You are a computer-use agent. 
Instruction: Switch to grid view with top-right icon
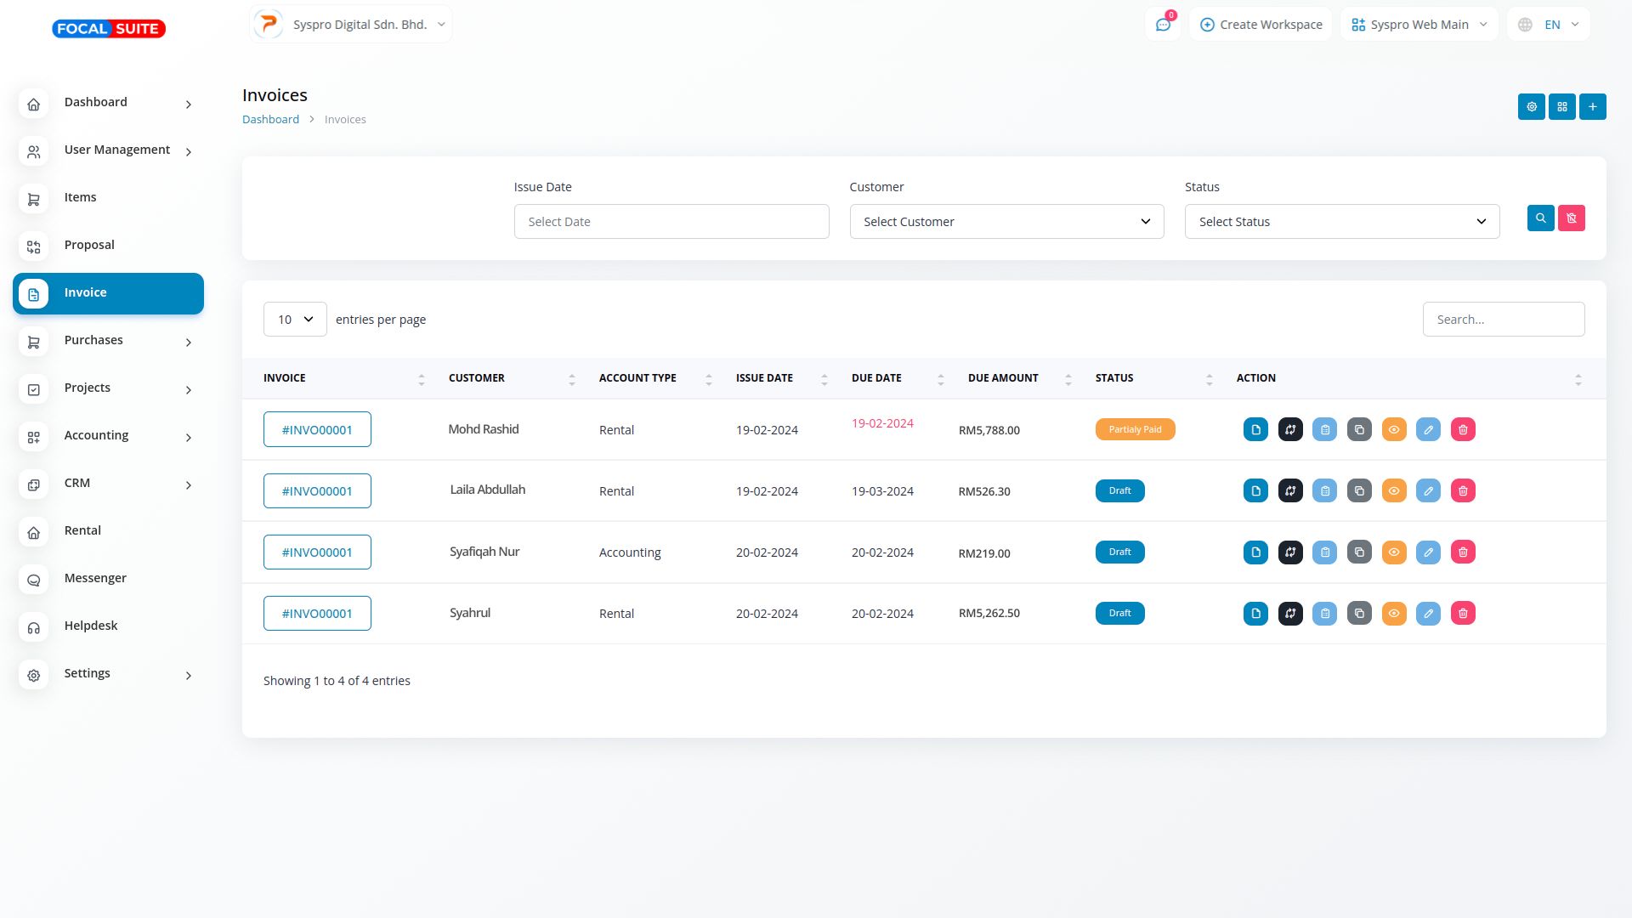1561,107
